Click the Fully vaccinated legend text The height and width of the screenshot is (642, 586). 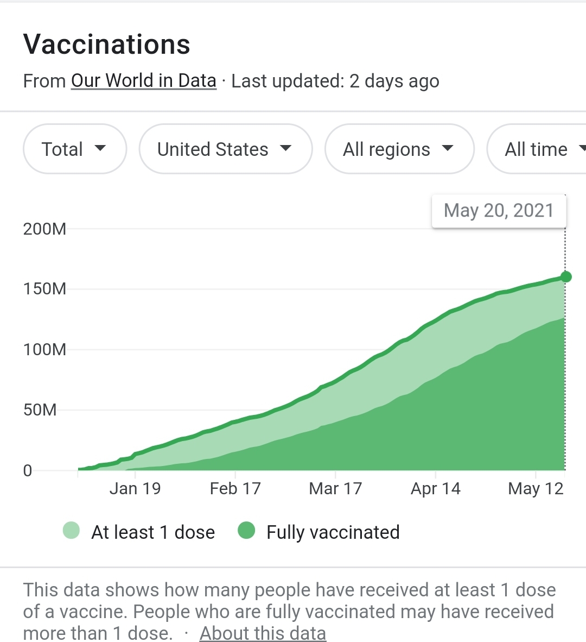(x=333, y=532)
